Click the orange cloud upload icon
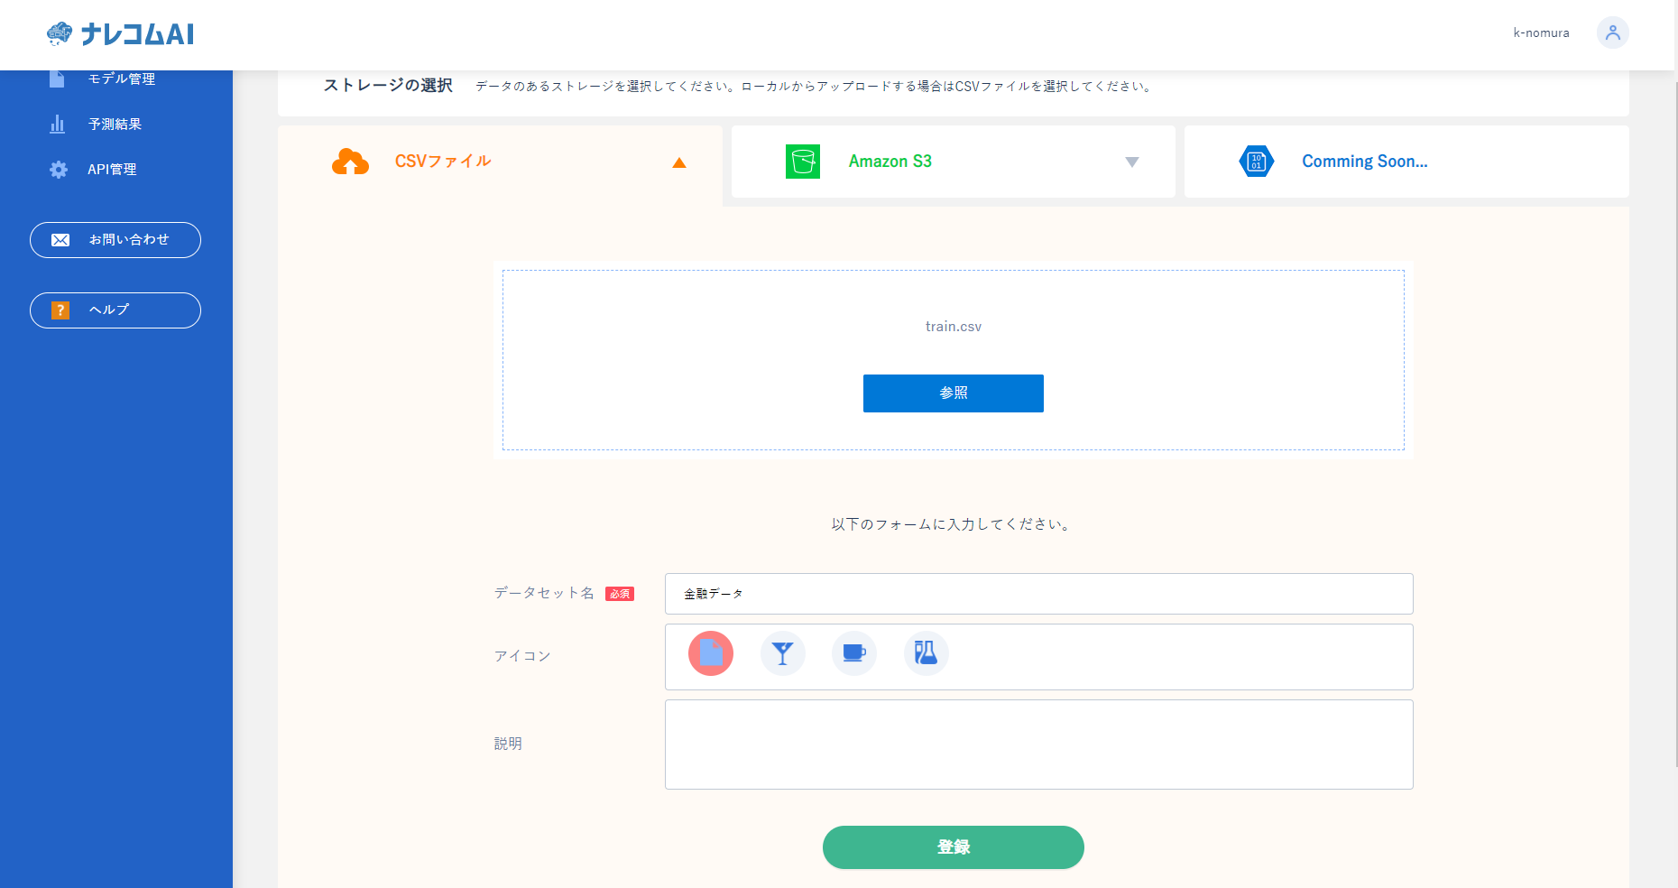The width and height of the screenshot is (1678, 888). [350, 162]
